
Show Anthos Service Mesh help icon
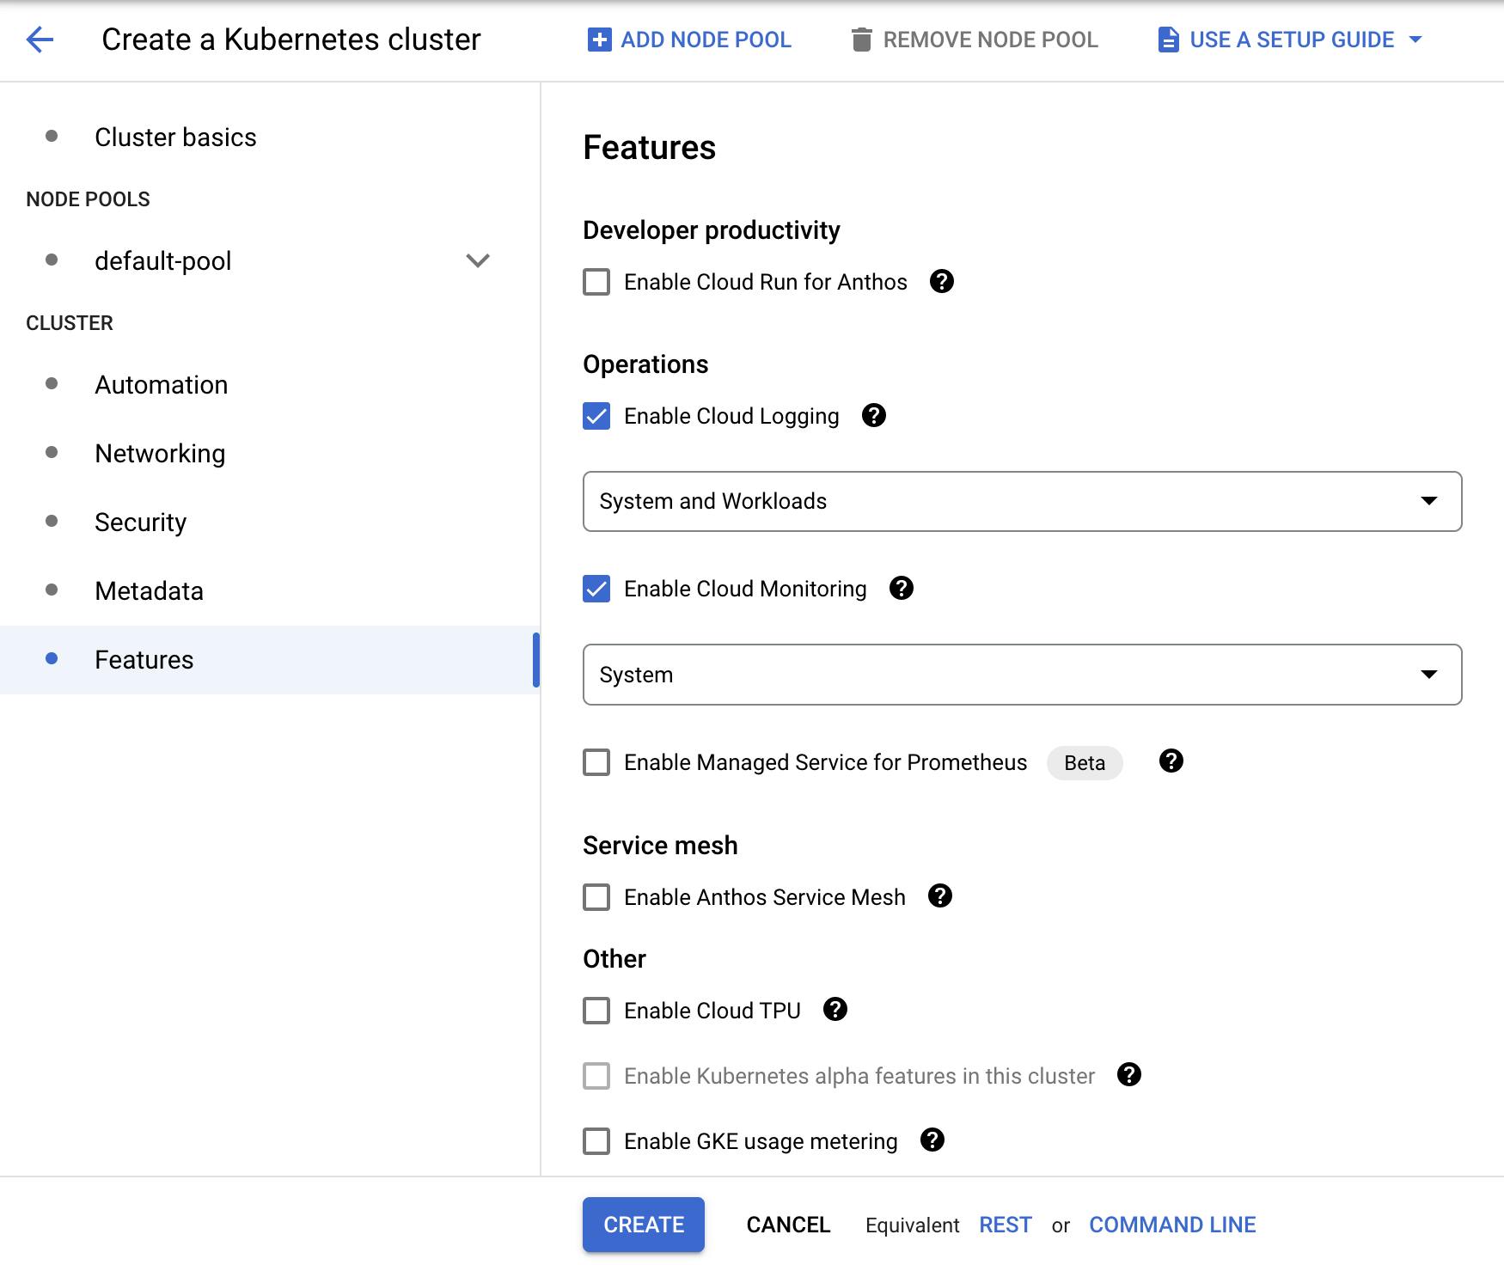940,896
